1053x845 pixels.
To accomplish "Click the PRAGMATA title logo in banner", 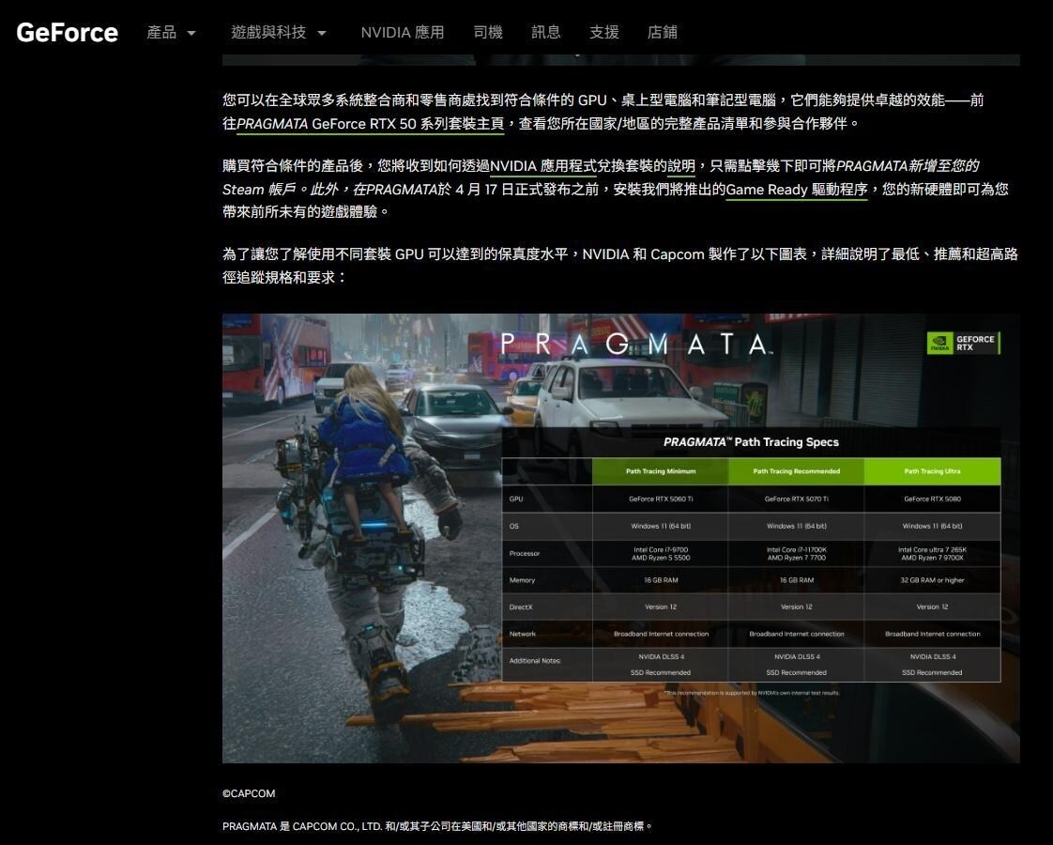I will click(x=634, y=345).
